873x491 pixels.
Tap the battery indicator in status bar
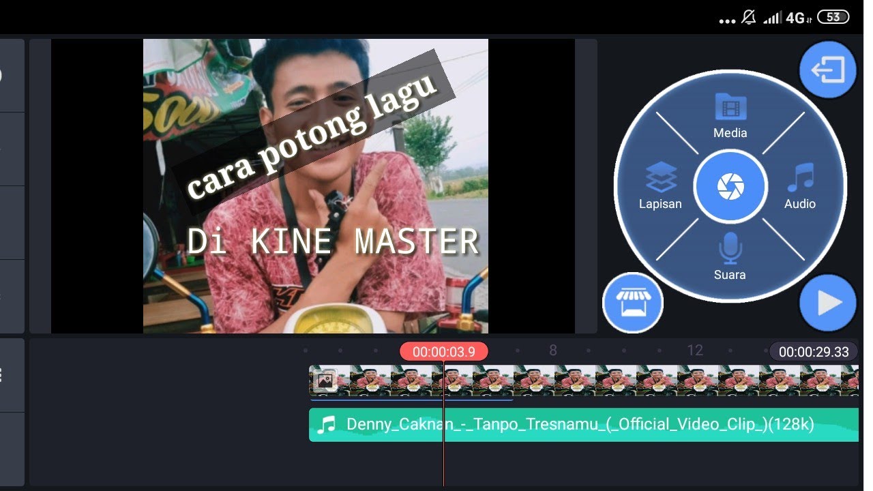[833, 17]
